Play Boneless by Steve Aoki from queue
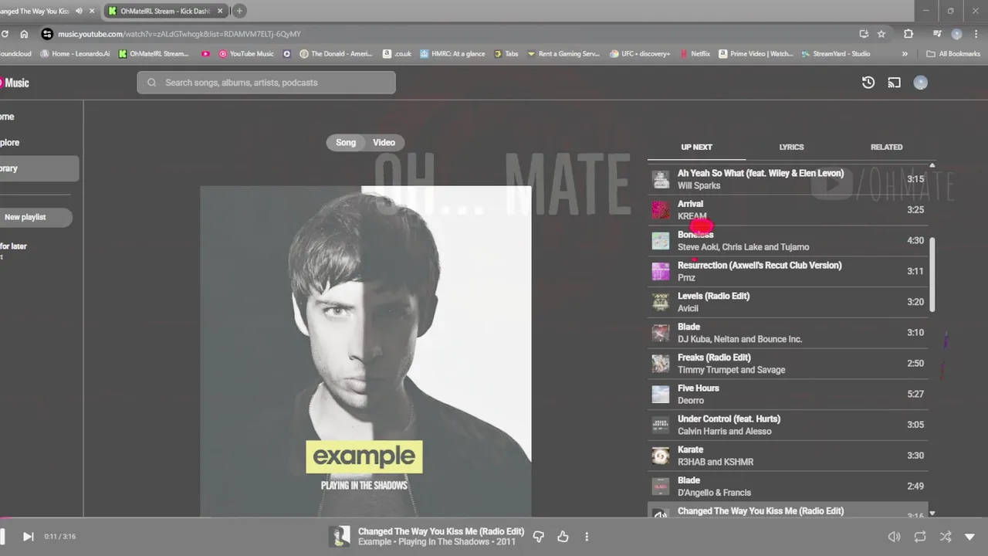Screen dimensions: 988x556 tap(787, 241)
